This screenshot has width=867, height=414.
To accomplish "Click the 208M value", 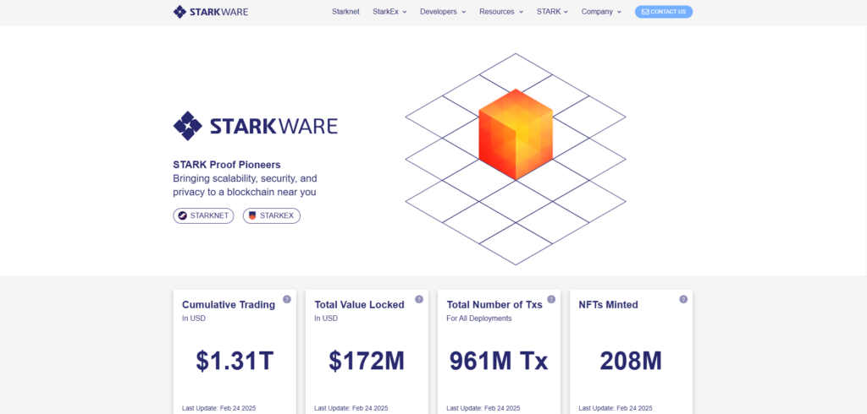I will pos(631,361).
